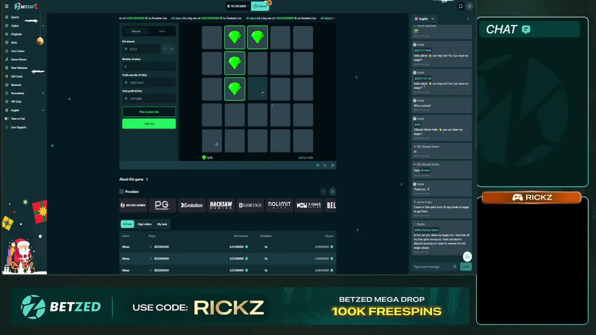This screenshot has width=596, height=335.
Task: Open New Releases in the sidebar
Action: click(x=19, y=68)
